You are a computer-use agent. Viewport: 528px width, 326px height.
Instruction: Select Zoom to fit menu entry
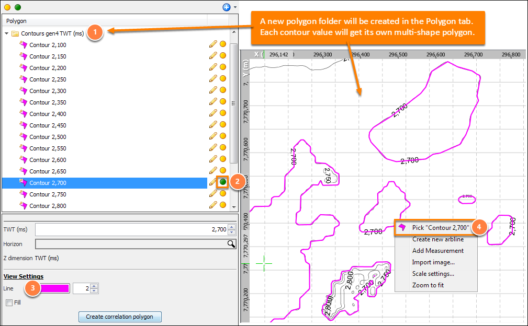click(428, 285)
